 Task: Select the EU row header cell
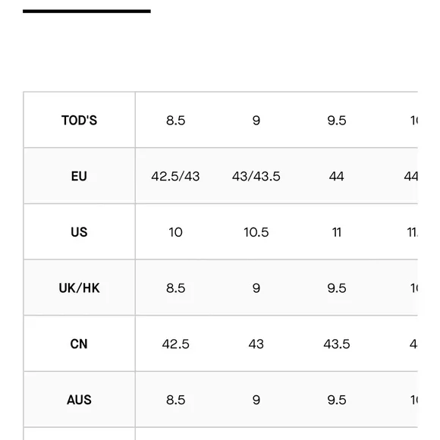[79, 176]
